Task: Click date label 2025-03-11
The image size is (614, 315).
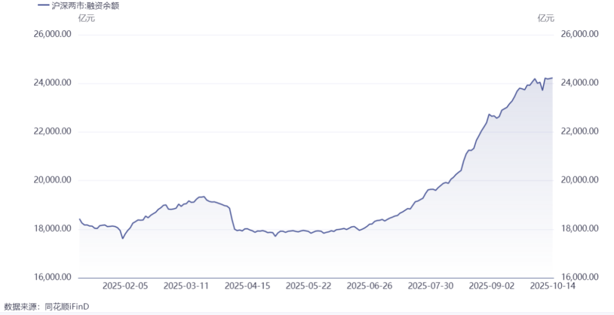Action: pos(186,287)
